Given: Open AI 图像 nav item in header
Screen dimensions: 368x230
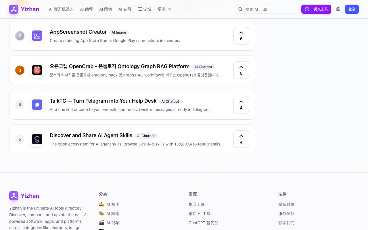Looking at the screenshot, I should pos(106,9).
